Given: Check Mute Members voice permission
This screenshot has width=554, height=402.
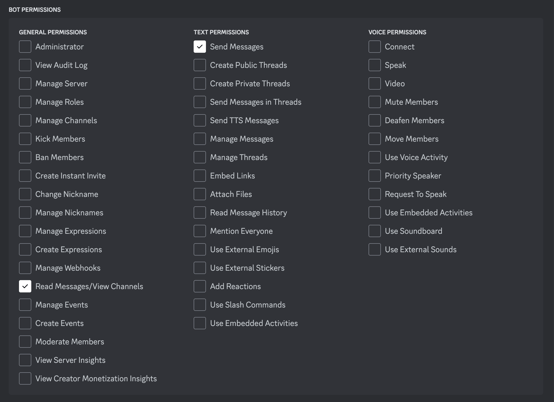Looking at the screenshot, I should (x=375, y=102).
